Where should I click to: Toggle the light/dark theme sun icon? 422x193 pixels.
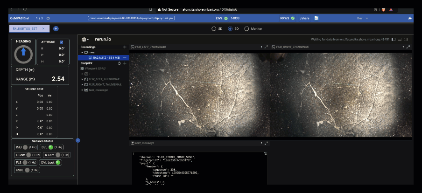(x=409, y=18)
